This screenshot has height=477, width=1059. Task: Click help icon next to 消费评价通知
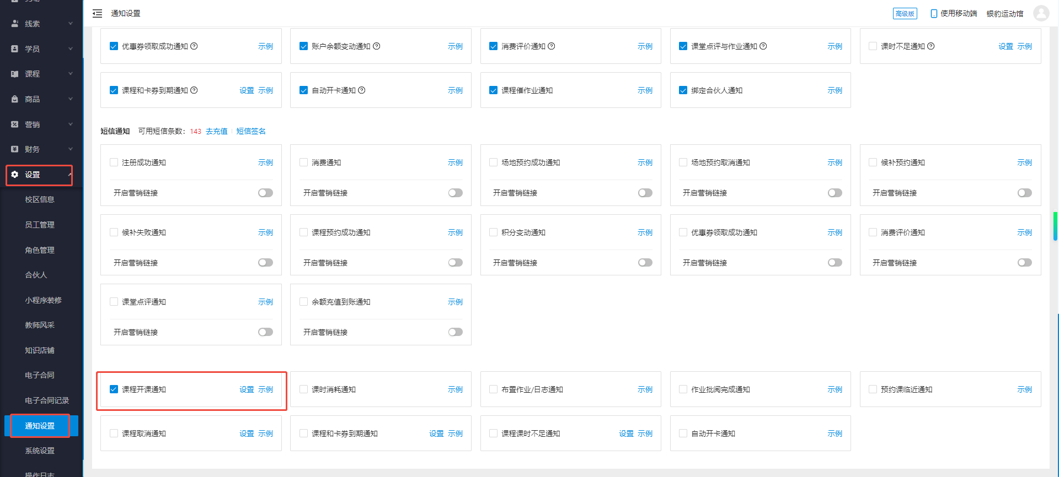point(552,46)
